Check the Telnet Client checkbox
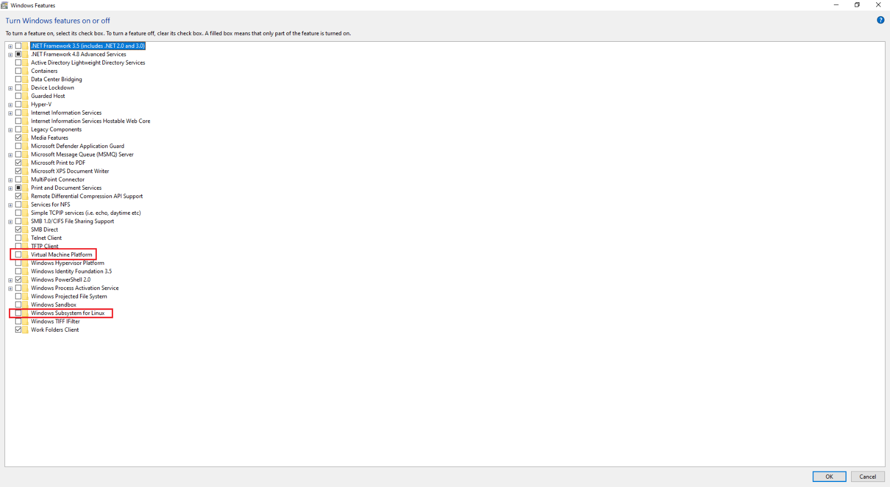This screenshot has height=487, width=890. [18, 238]
